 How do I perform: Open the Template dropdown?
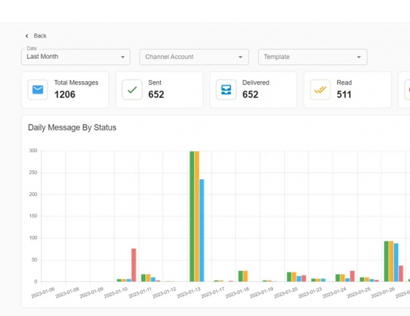coord(313,57)
